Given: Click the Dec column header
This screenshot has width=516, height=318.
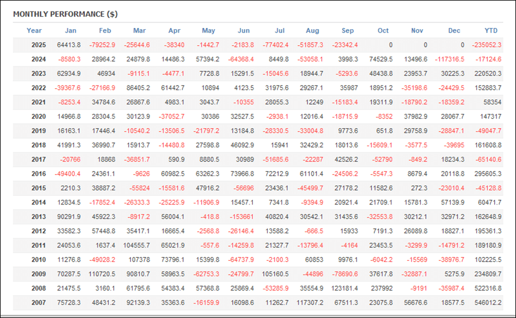Looking at the screenshot, I should pos(454,30).
